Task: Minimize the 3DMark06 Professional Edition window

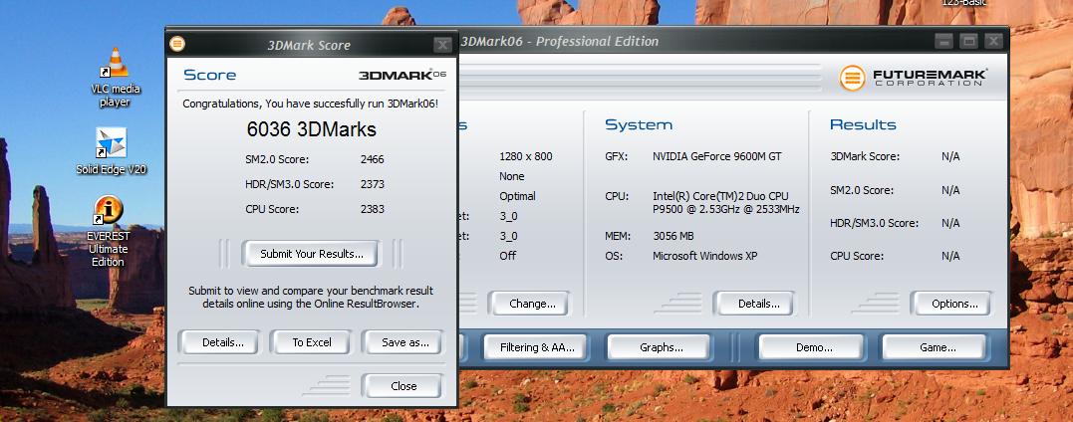Action: [x=943, y=41]
